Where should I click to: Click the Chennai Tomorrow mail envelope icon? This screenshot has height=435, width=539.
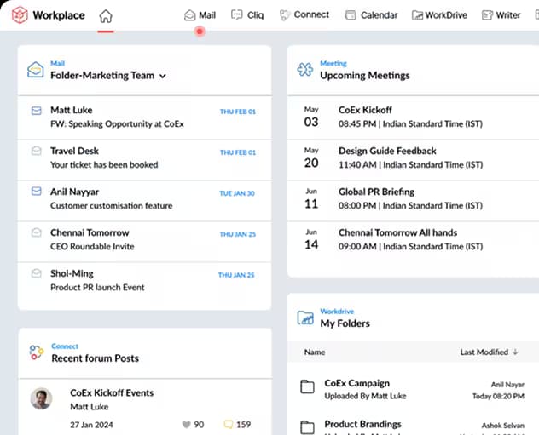(x=37, y=232)
